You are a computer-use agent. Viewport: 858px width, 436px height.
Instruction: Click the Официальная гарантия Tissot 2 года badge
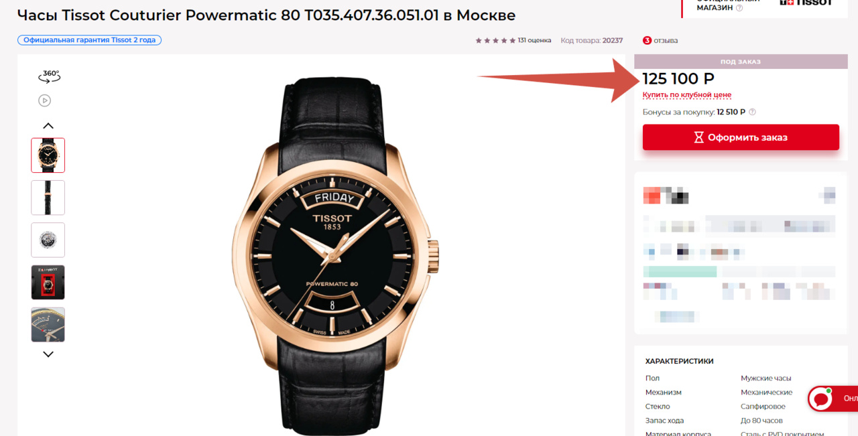pyautogui.click(x=89, y=40)
